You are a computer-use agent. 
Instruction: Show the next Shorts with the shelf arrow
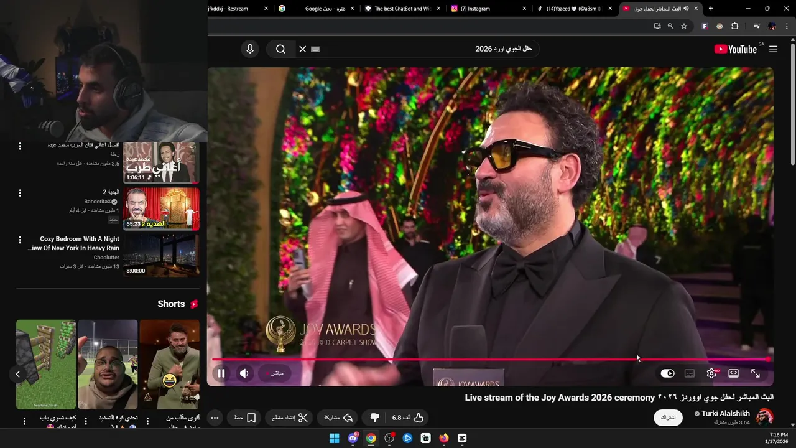pyautogui.click(x=17, y=374)
